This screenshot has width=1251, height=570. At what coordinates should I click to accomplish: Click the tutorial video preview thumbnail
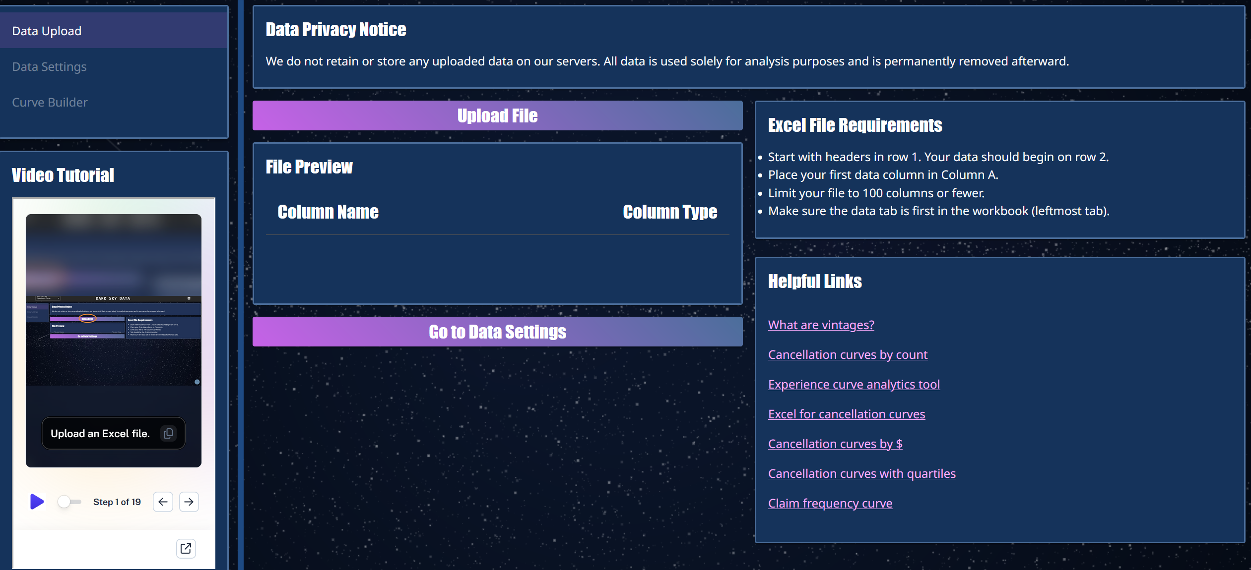114,317
